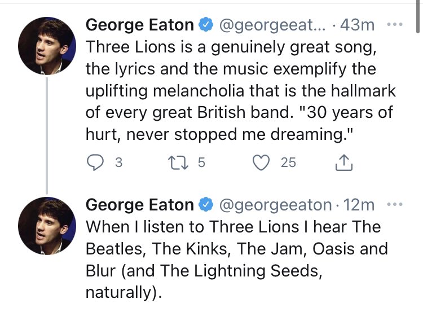Click the verified badge on the first tweet
Screen dimensions: 423x312
[x=206, y=25]
